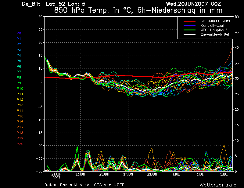Select the P13 ensemble member label
The image size is (244, 188).
coord(20,105)
